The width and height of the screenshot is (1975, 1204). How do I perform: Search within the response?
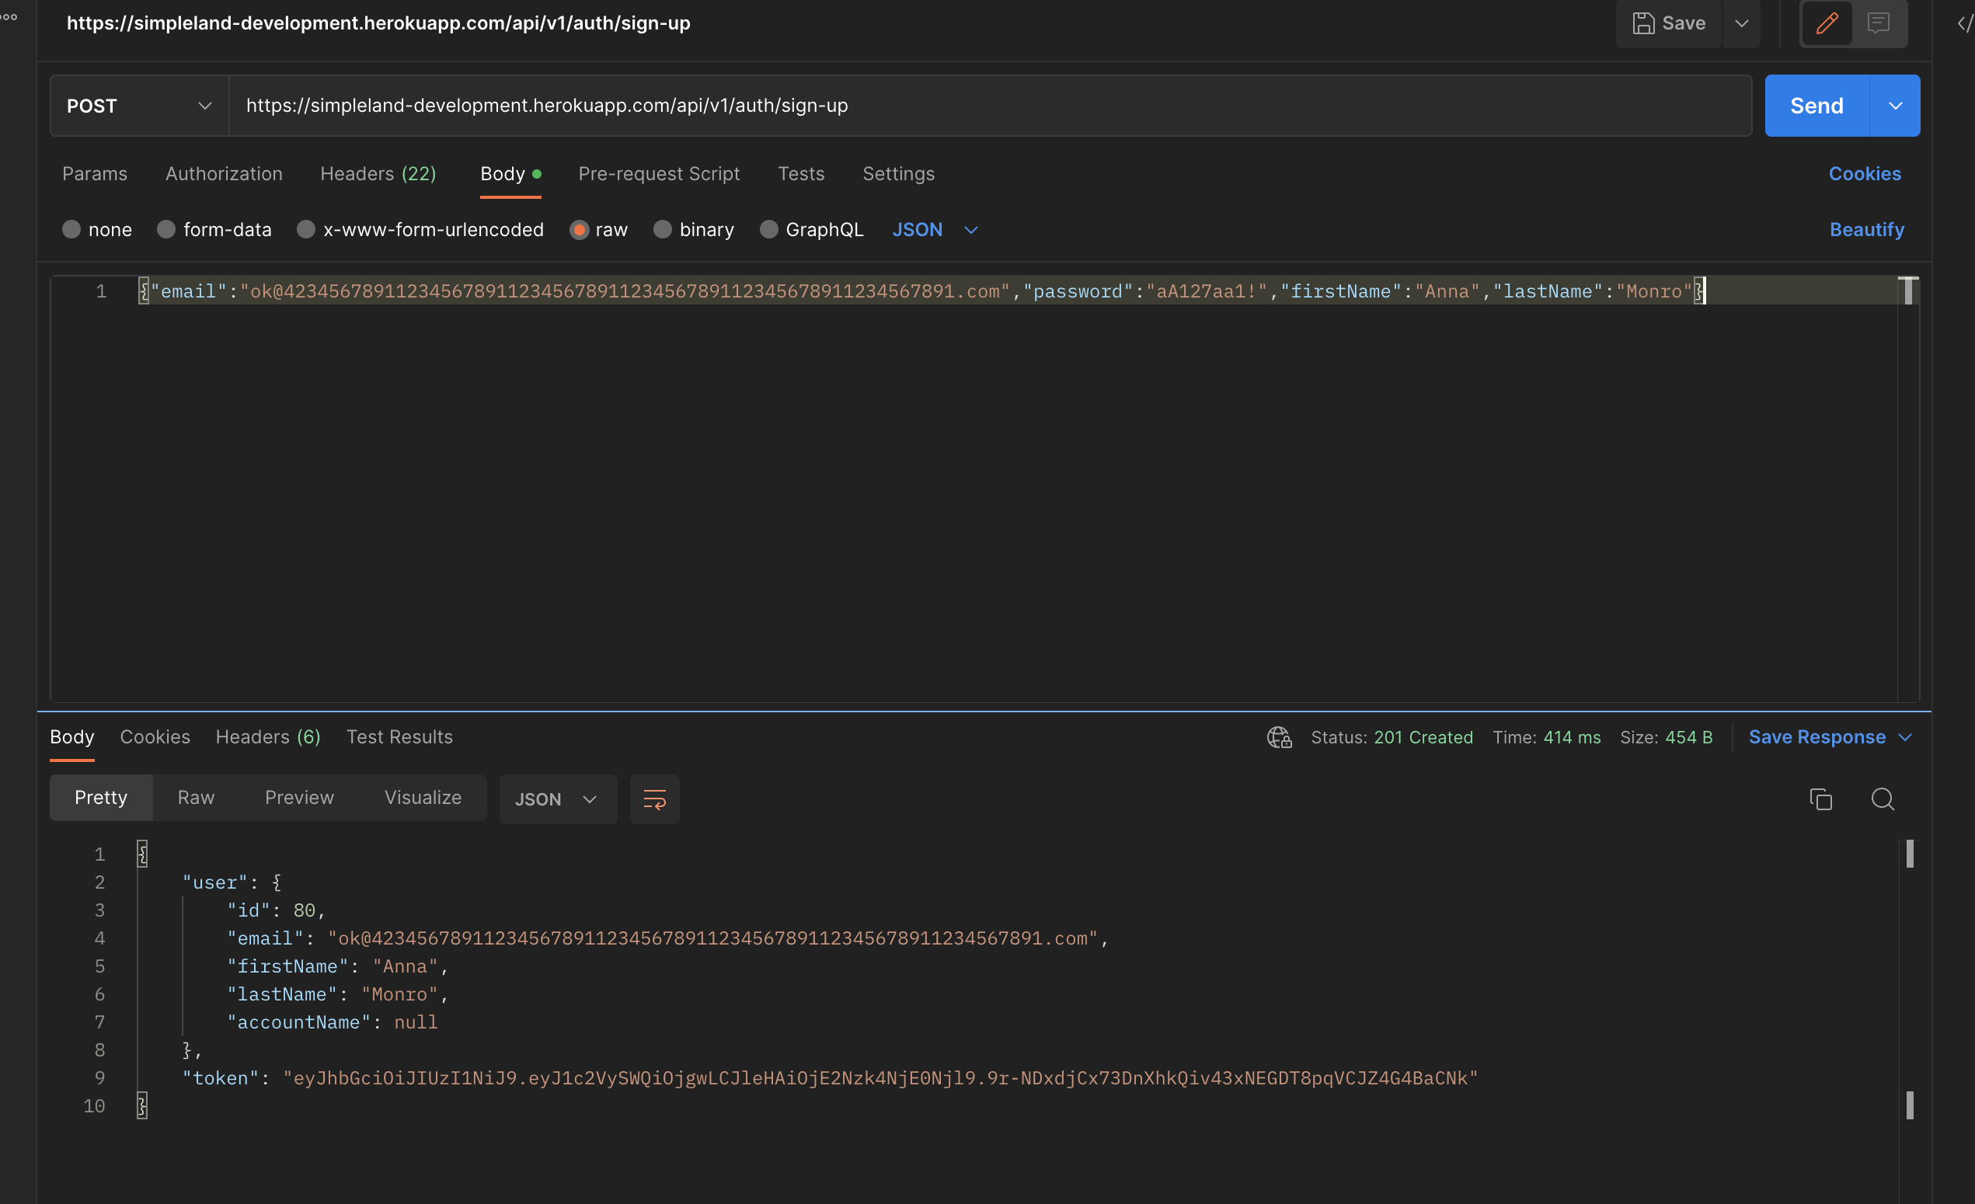1883,799
